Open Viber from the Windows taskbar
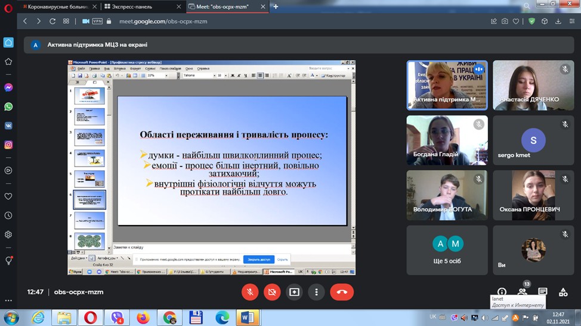 [117, 317]
